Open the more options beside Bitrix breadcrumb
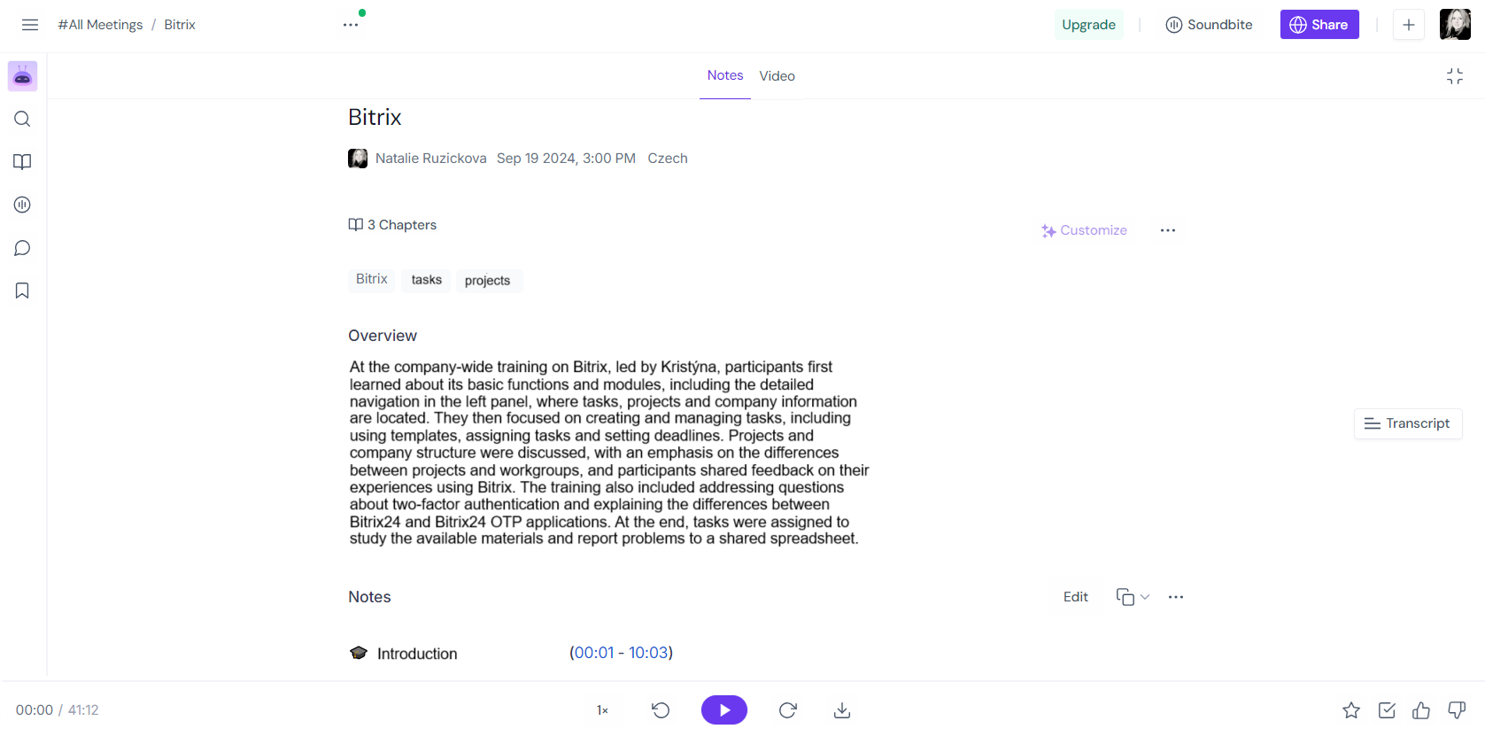 pyautogui.click(x=351, y=25)
